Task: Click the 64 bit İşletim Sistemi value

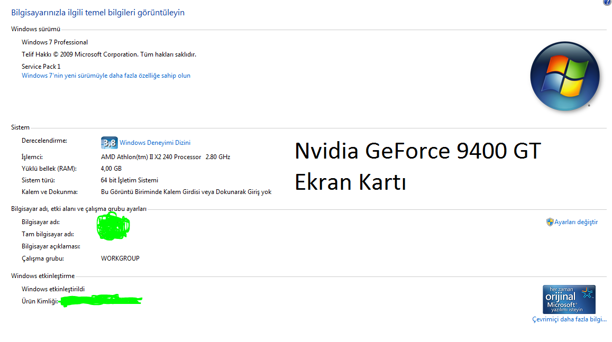Action: coord(130,180)
